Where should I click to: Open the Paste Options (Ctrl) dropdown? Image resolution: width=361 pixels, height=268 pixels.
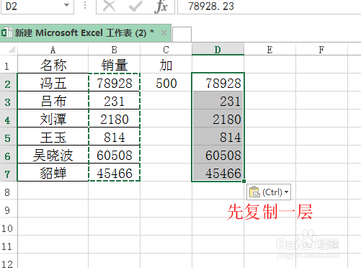269,192
